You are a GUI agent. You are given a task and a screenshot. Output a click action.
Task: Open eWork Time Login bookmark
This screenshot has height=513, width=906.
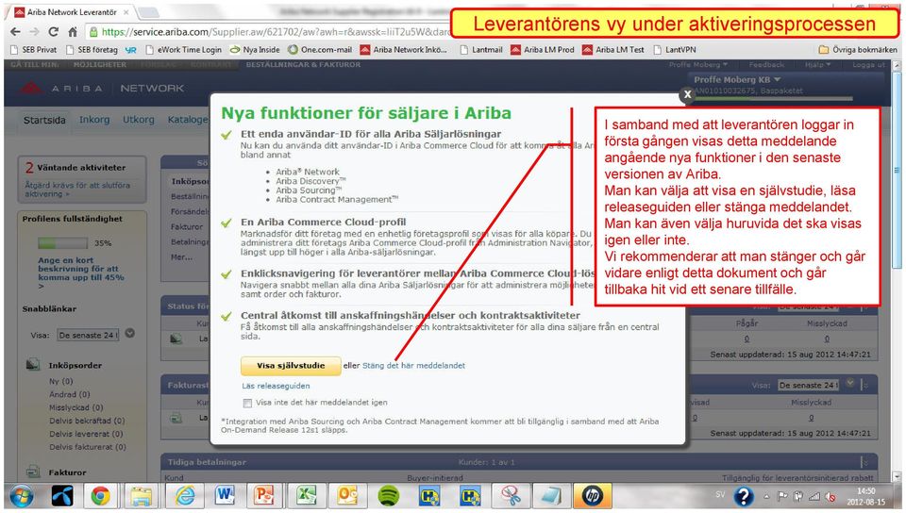click(x=184, y=50)
